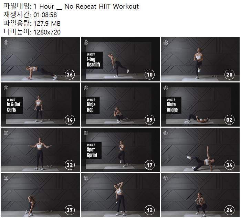Click the countdown circle showing 14

coord(70,120)
